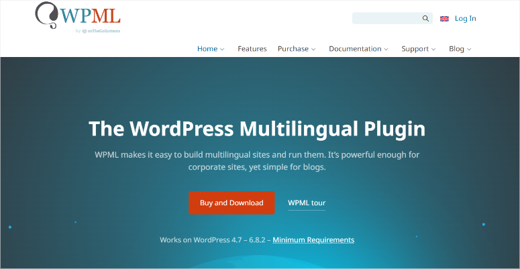
Task: Expand the Documentation dropdown chevron
Action: click(x=386, y=50)
